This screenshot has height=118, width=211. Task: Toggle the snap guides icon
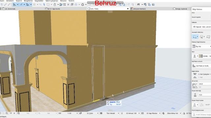tap(21, 5)
